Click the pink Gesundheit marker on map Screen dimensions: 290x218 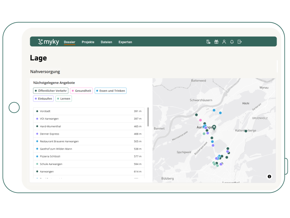[x=200, y=120]
